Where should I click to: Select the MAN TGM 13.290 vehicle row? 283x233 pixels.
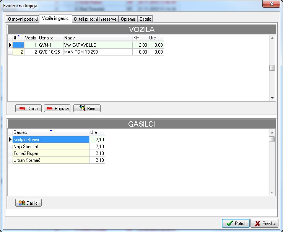[98, 52]
